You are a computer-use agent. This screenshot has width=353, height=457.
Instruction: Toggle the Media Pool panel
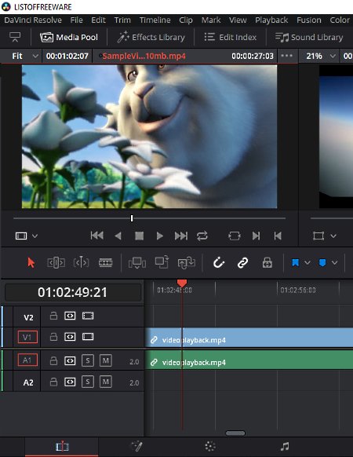coord(69,38)
